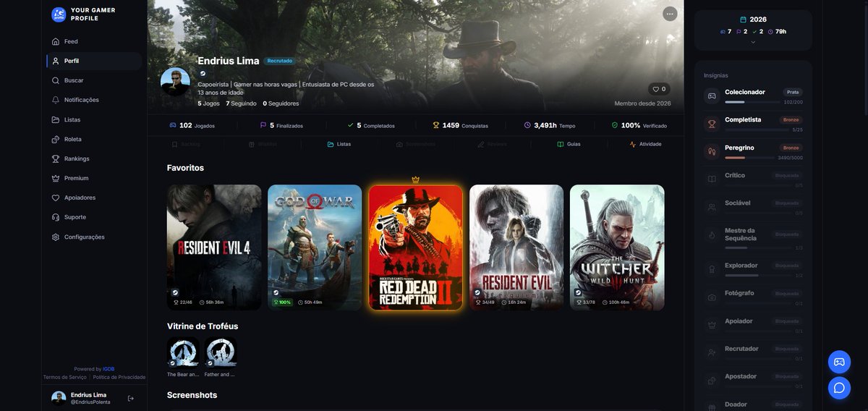Open Termos de Serviço link
The width and height of the screenshot is (868, 411).
tap(64, 377)
